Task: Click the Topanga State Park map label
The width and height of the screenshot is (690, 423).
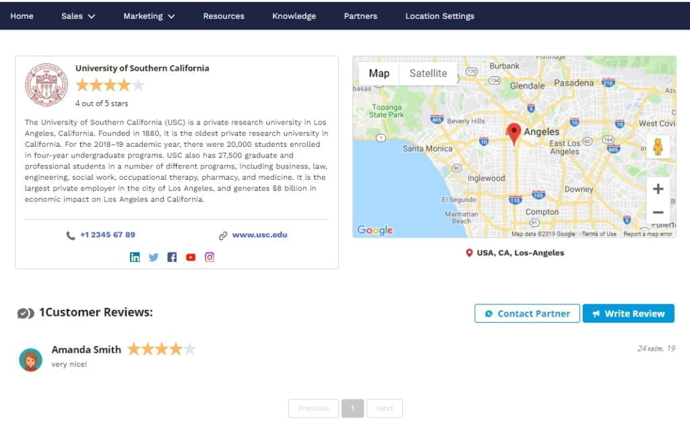Action: [x=386, y=111]
